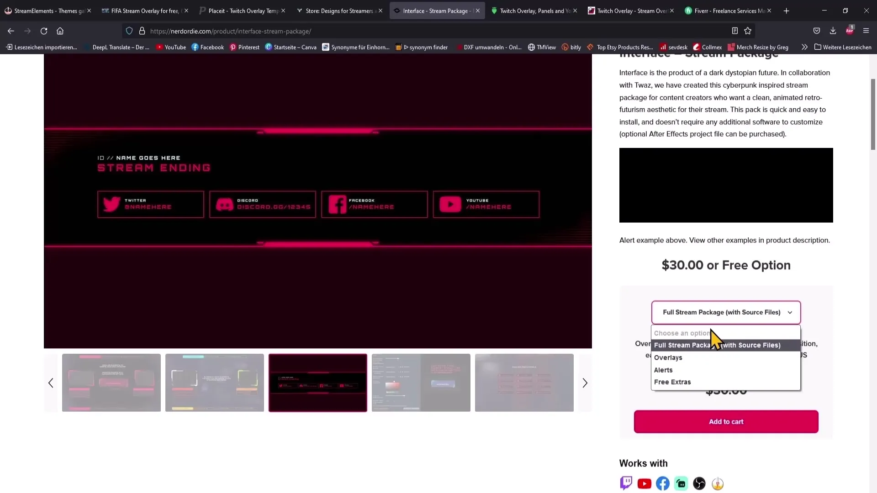The height and width of the screenshot is (493, 877).
Task: Click the Twitch platform icon
Action: point(626,483)
